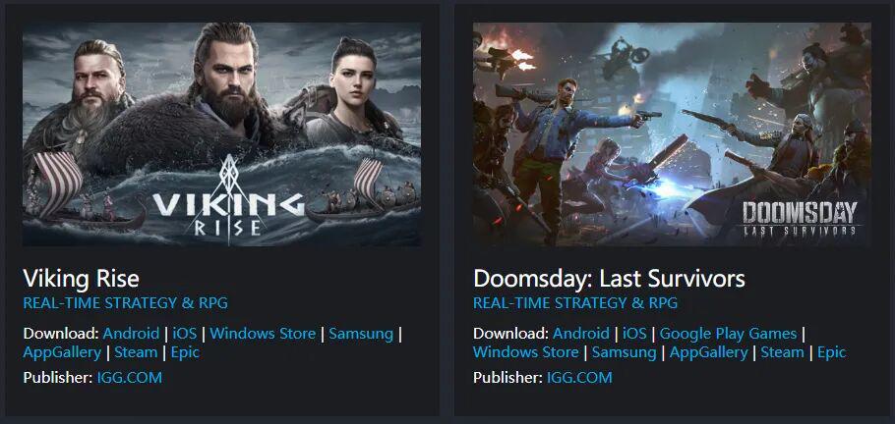This screenshot has height=424, width=895.
Task: Go to the Steam page for Viking Rise
Action: point(136,352)
